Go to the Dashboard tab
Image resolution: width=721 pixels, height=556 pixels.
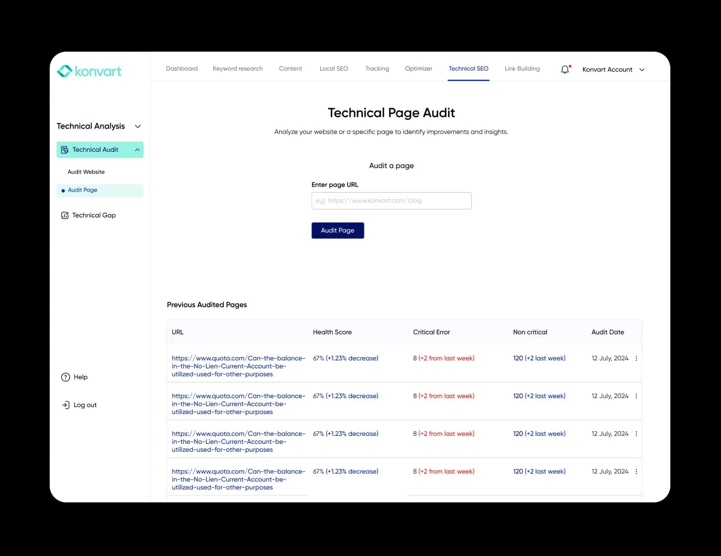pyautogui.click(x=182, y=69)
